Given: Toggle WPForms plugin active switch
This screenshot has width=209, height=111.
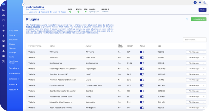Looking at the screenshot, I should click(x=142, y=52).
